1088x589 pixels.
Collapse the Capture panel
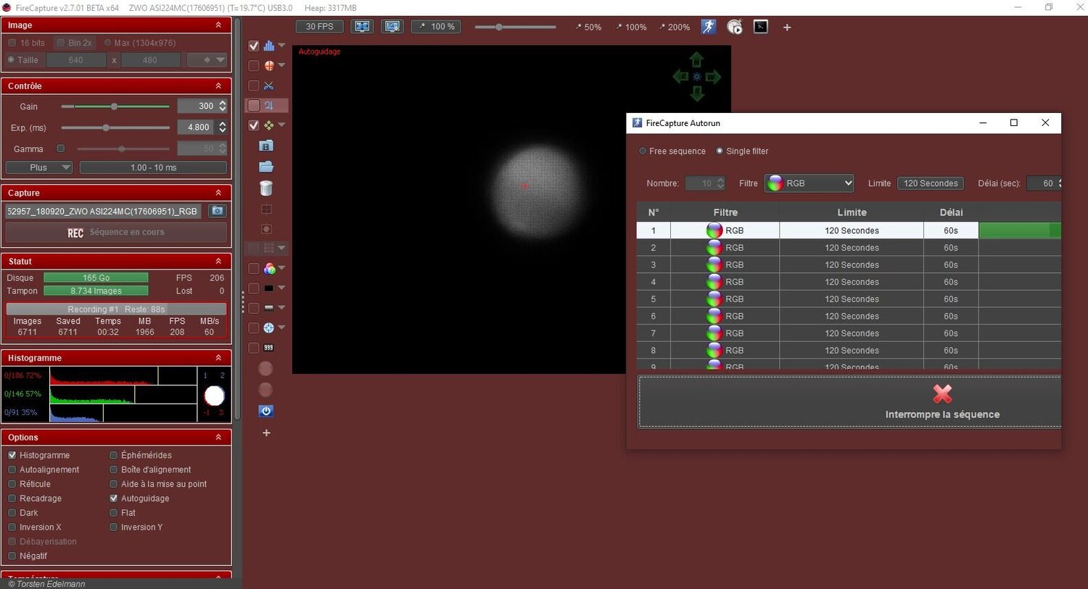pyautogui.click(x=218, y=193)
